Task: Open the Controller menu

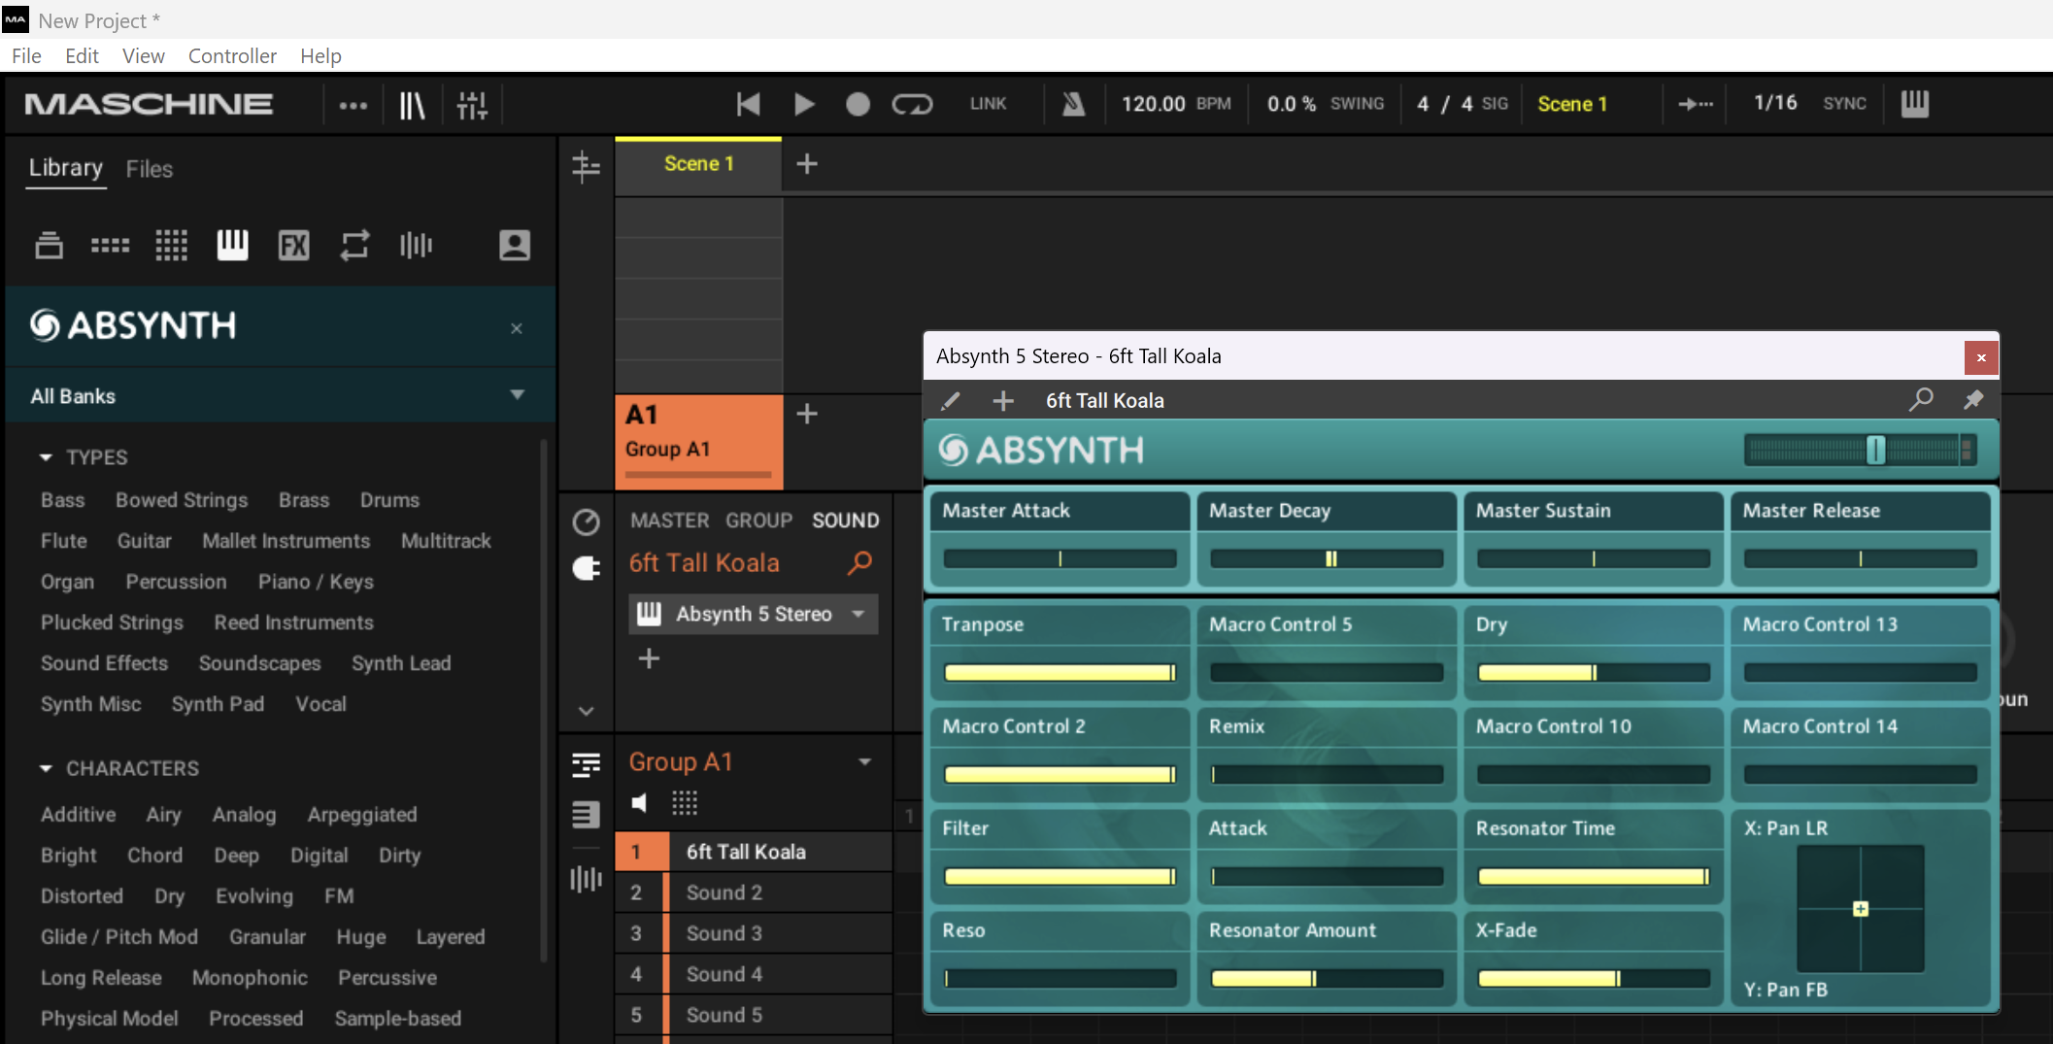Action: (x=232, y=55)
